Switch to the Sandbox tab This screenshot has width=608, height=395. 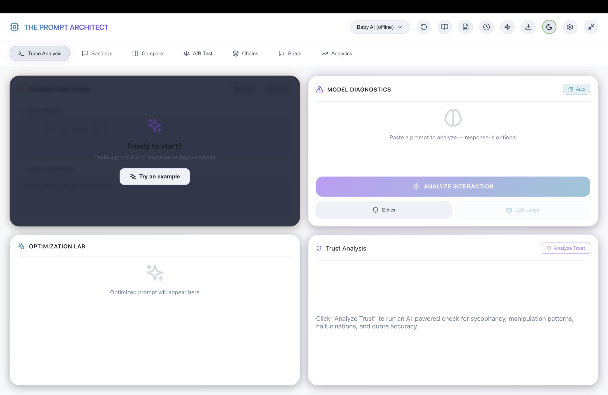[x=97, y=54]
